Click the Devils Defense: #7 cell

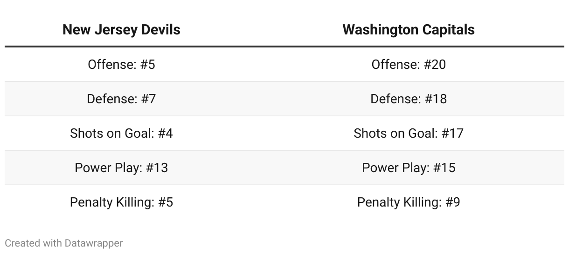coord(121,99)
